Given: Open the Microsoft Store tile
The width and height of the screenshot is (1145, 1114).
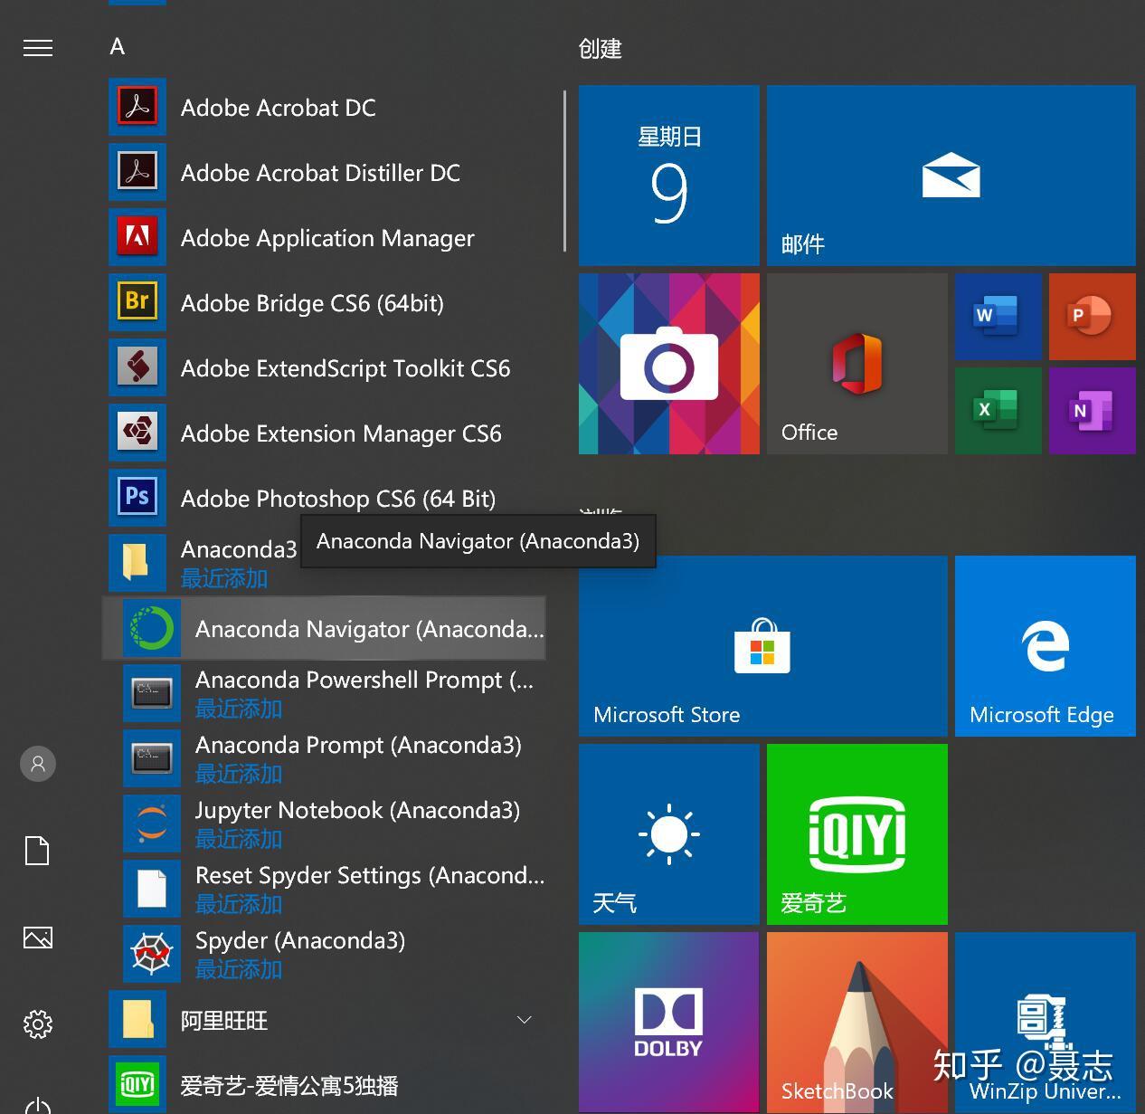Looking at the screenshot, I should [763, 646].
